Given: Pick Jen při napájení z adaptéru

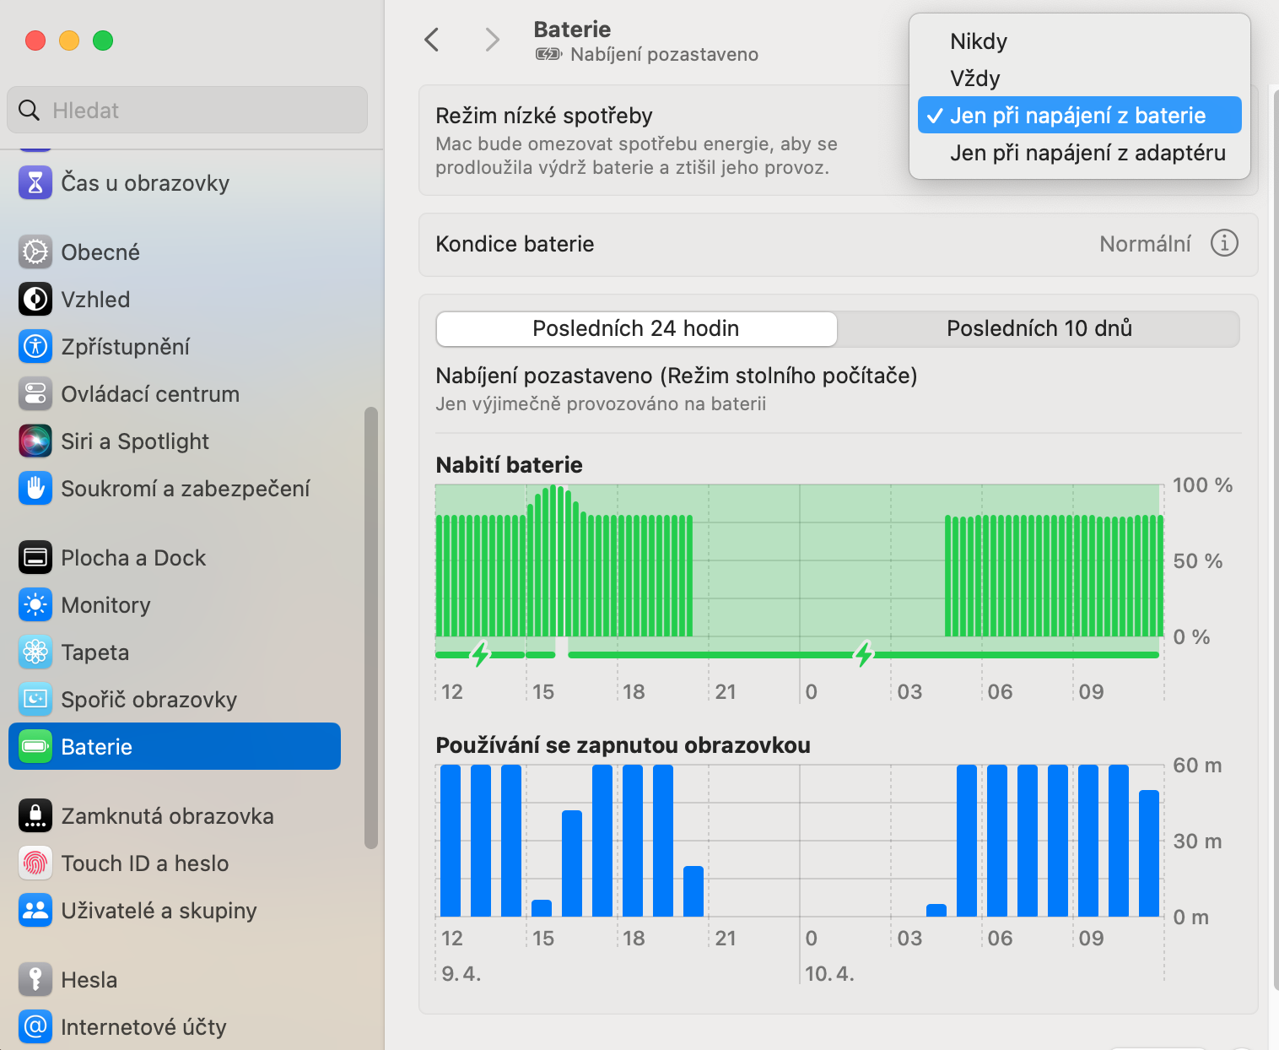Looking at the screenshot, I should 1087,153.
